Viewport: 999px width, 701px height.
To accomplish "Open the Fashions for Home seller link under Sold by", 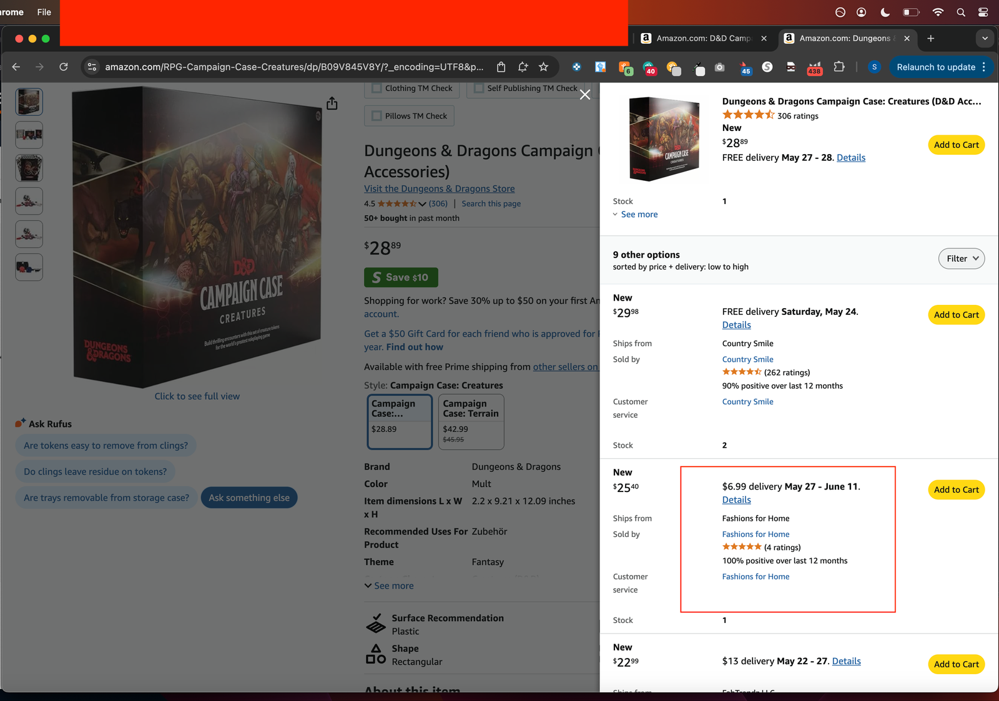I will pos(755,534).
